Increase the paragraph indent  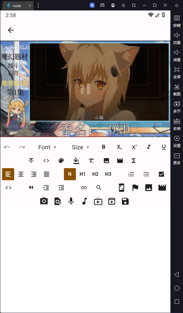46,187
